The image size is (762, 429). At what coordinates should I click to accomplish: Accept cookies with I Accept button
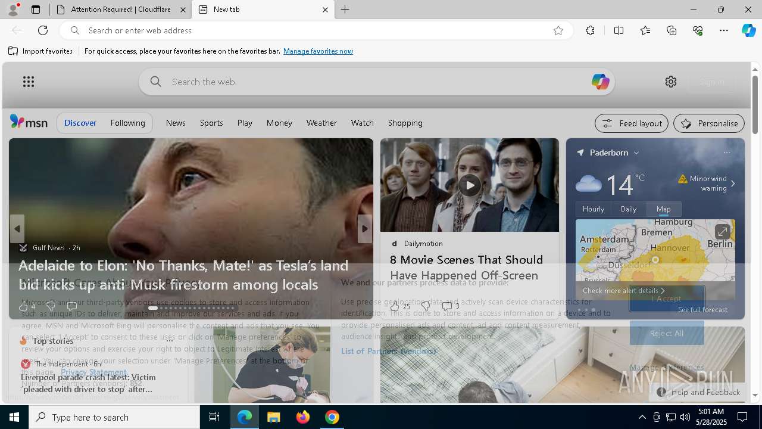pos(667,299)
